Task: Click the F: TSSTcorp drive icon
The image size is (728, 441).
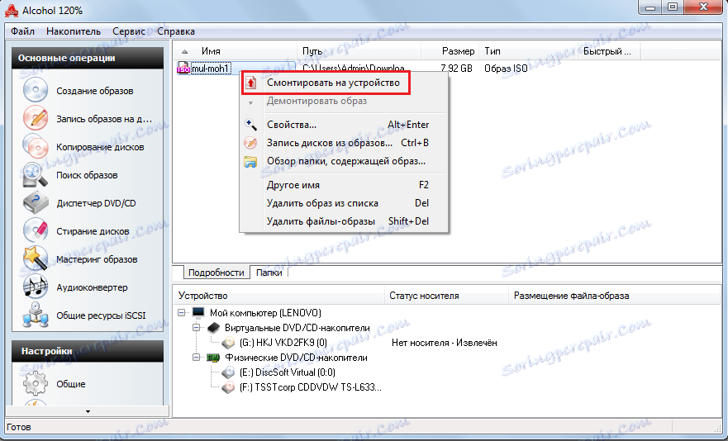Action: pyautogui.click(x=228, y=387)
